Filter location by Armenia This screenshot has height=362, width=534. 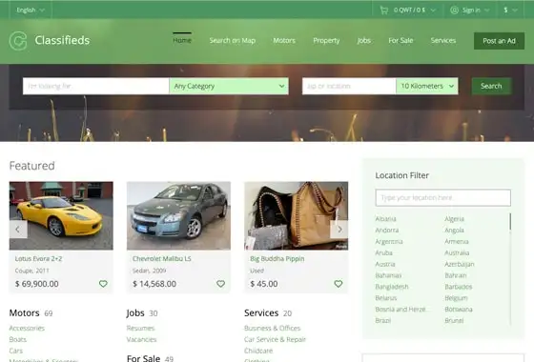[x=457, y=241]
